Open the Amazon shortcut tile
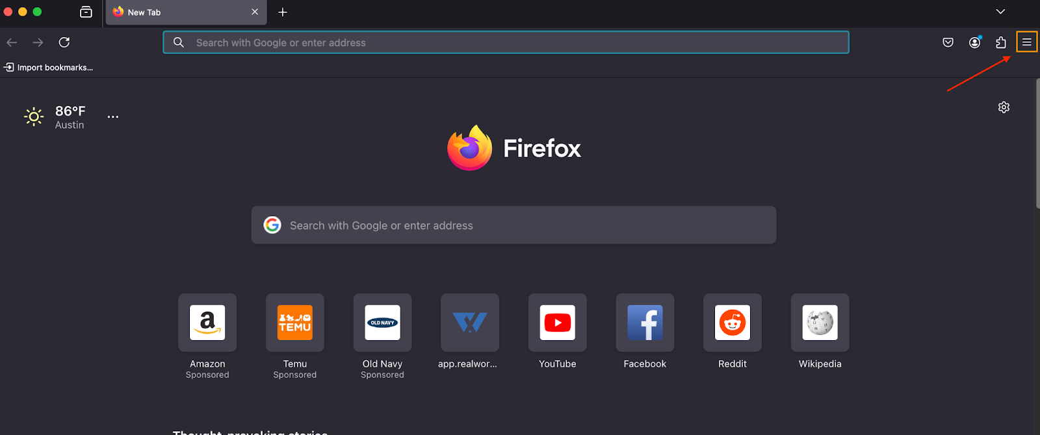 [207, 323]
